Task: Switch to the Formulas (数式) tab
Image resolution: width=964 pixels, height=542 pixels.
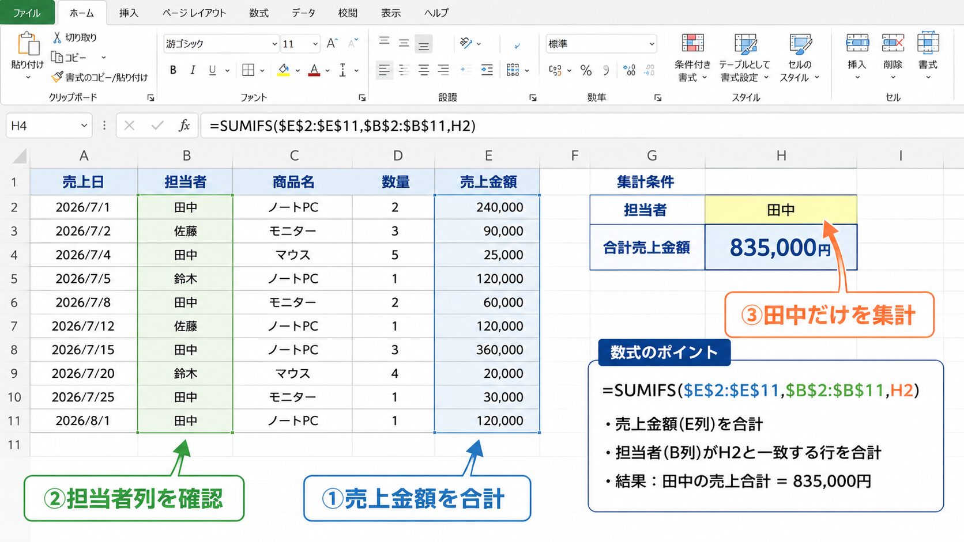Action: click(259, 13)
